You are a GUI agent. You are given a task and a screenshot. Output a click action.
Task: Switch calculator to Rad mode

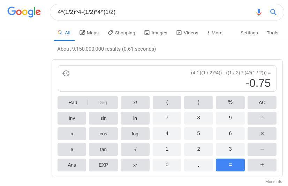pos(73,102)
